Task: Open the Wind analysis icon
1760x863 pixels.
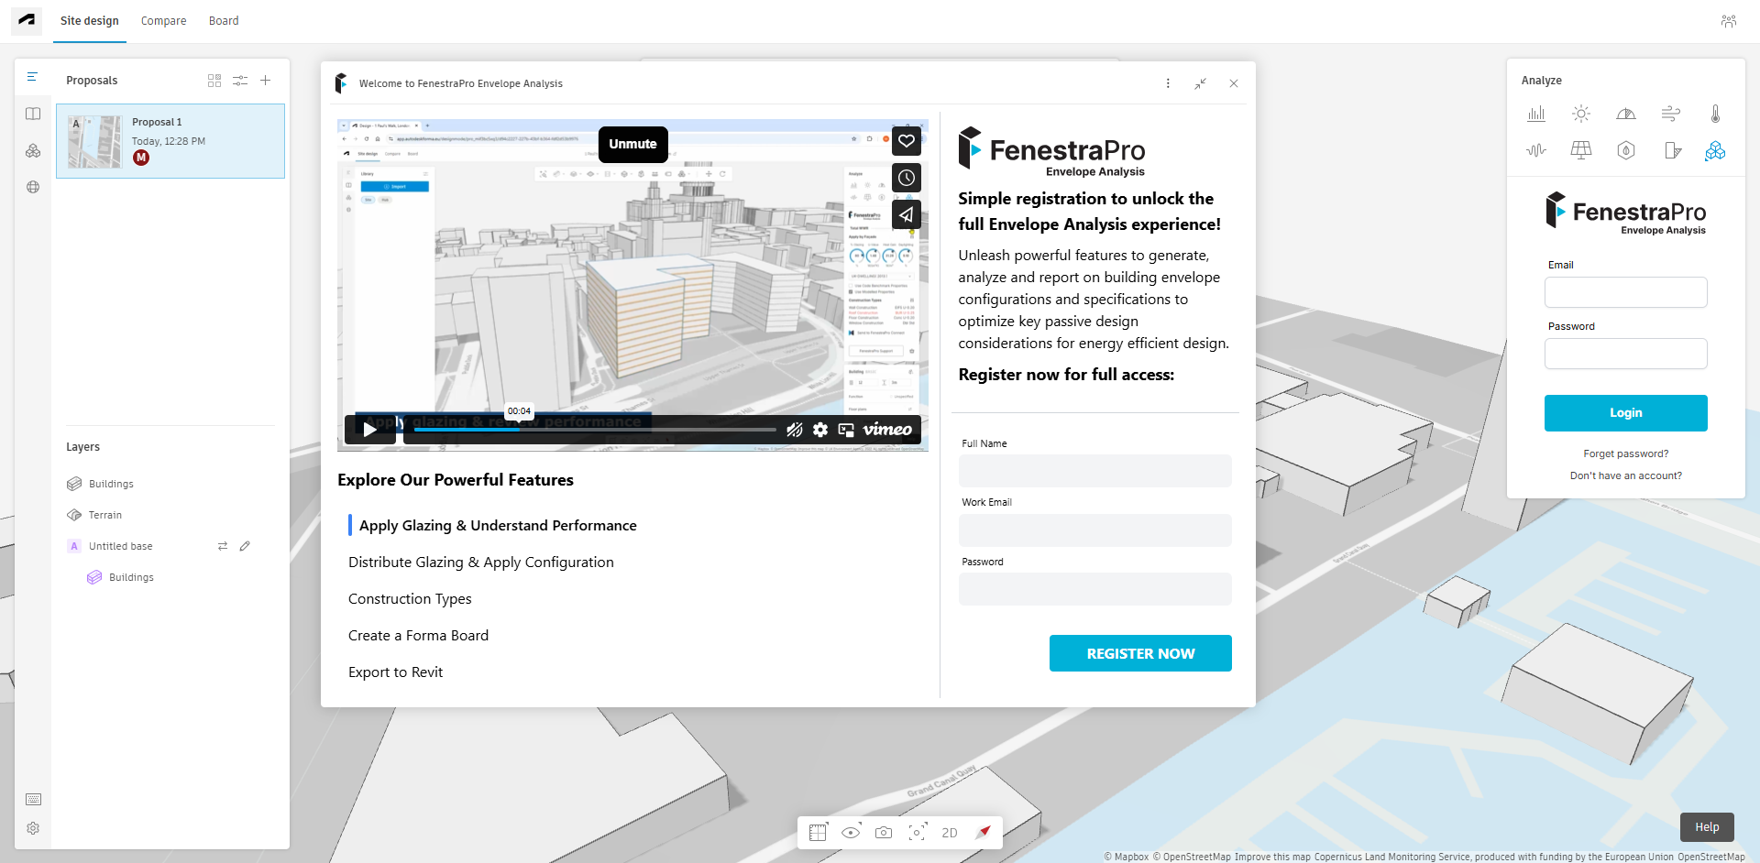Action: click(1671, 114)
